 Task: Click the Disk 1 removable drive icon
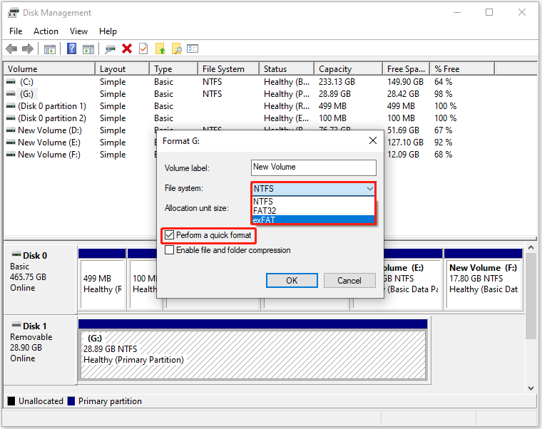point(16,325)
